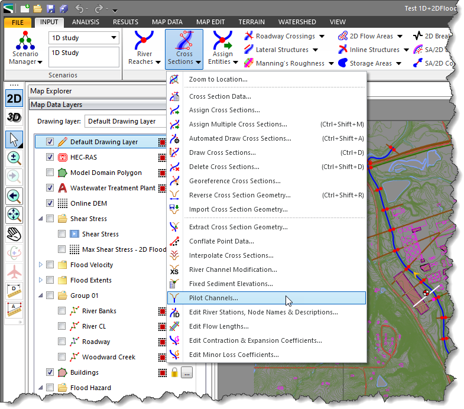Select the Measure Distance ruler tool

click(x=14, y=291)
